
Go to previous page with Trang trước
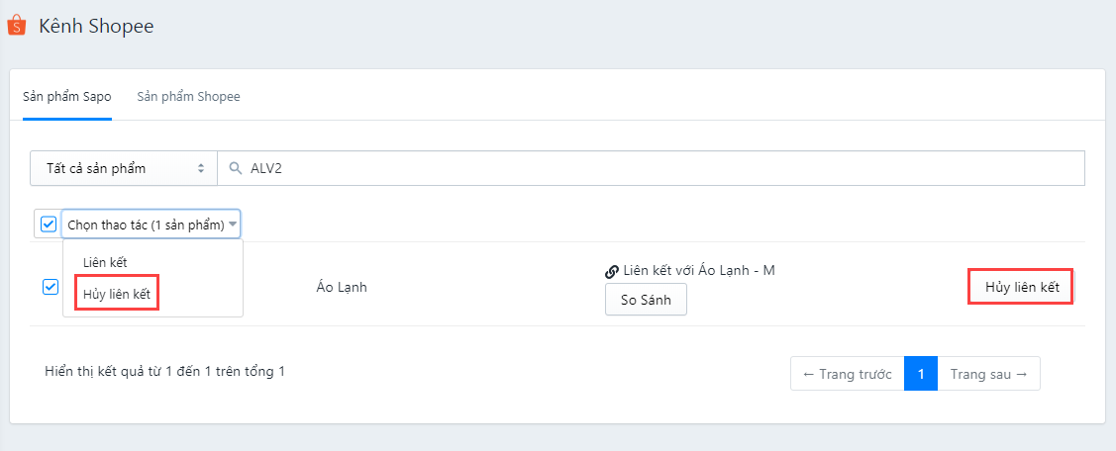tap(848, 374)
